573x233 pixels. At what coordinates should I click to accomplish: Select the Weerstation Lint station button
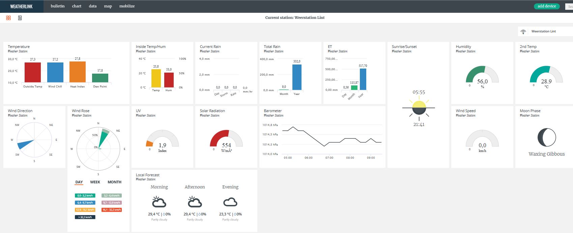545,31
